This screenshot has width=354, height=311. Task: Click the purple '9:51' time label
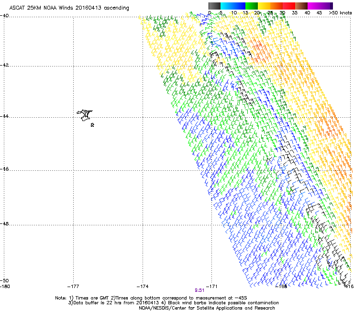199,290
